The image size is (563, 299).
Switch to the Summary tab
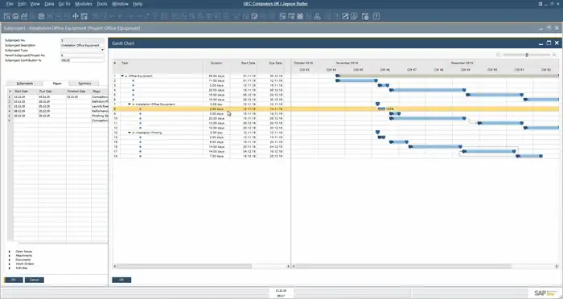(84, 84)
